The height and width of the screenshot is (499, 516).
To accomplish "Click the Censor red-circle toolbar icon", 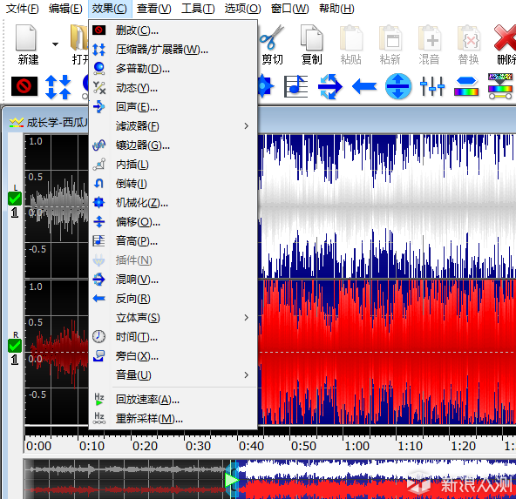I will coord(24,86).
